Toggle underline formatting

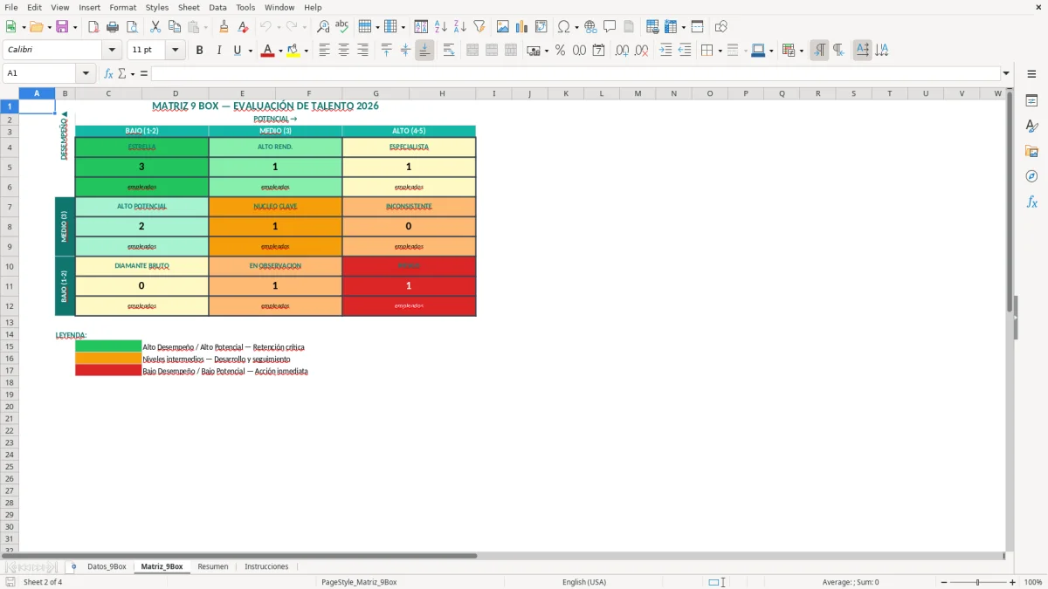[x=237, y=51]
